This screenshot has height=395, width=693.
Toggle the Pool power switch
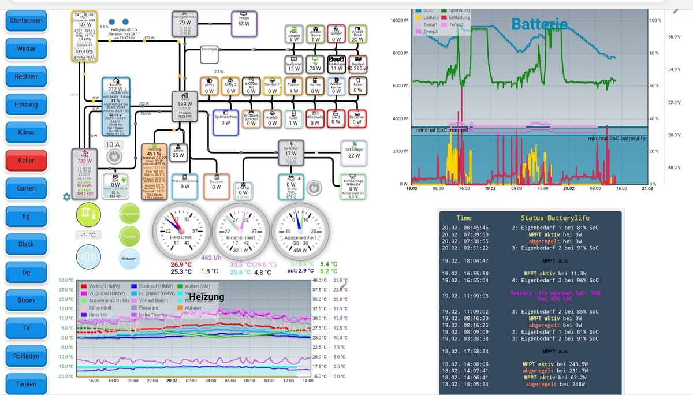[313, 187]
